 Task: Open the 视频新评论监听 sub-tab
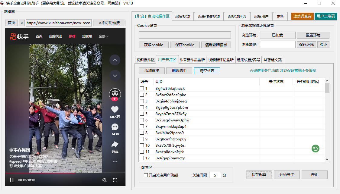click(221, 60)
